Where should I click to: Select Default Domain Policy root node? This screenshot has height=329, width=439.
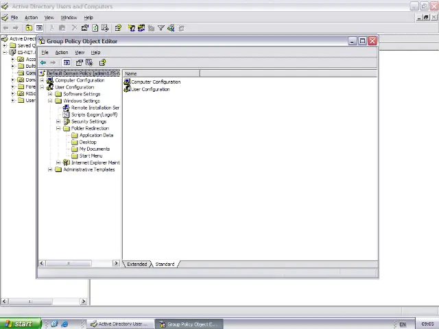click(x=83, y=73)
